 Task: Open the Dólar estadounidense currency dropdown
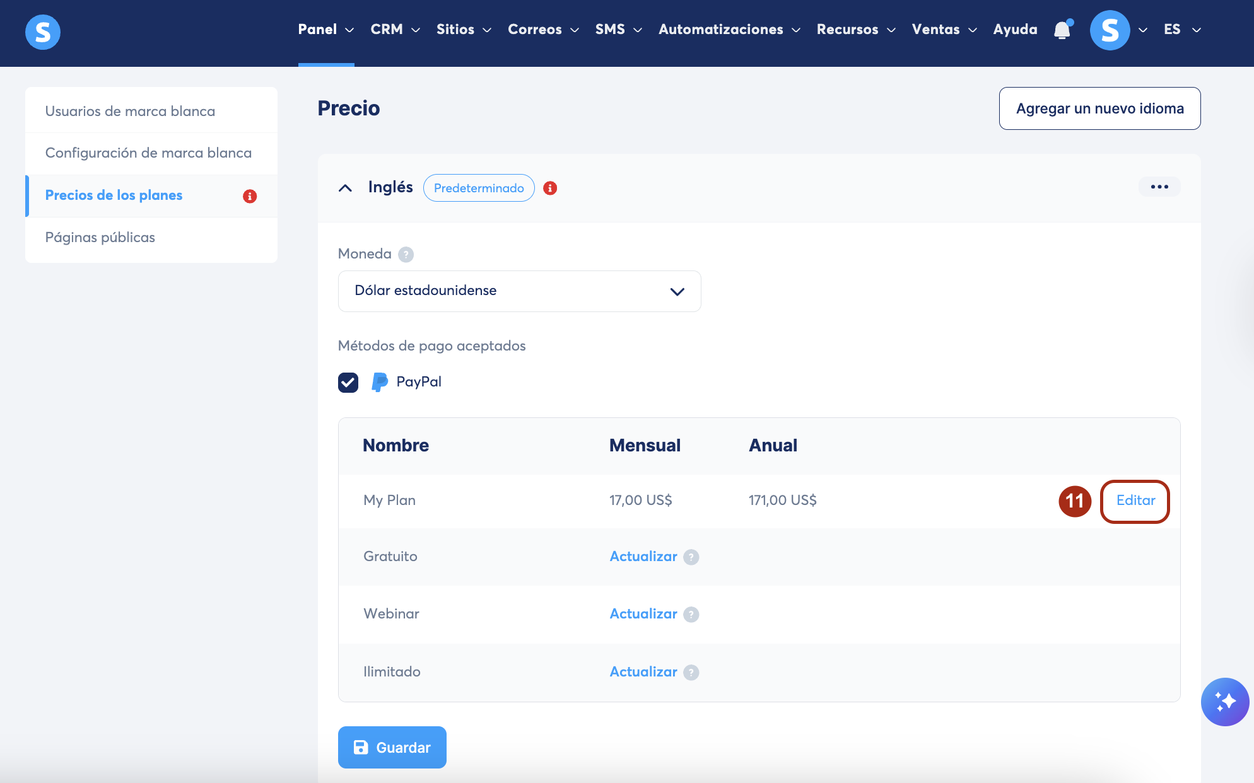pyautogui.click(x=519, y=291)
